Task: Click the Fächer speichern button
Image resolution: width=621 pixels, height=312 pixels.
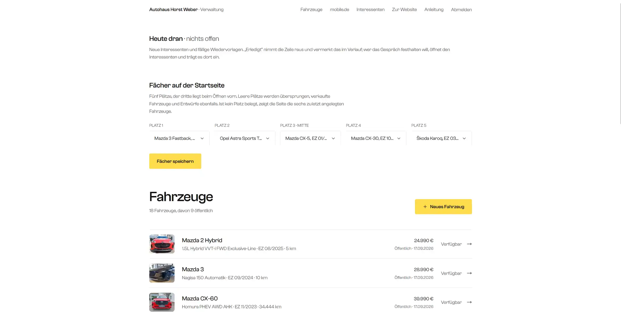Action: [x=175, y=161]
